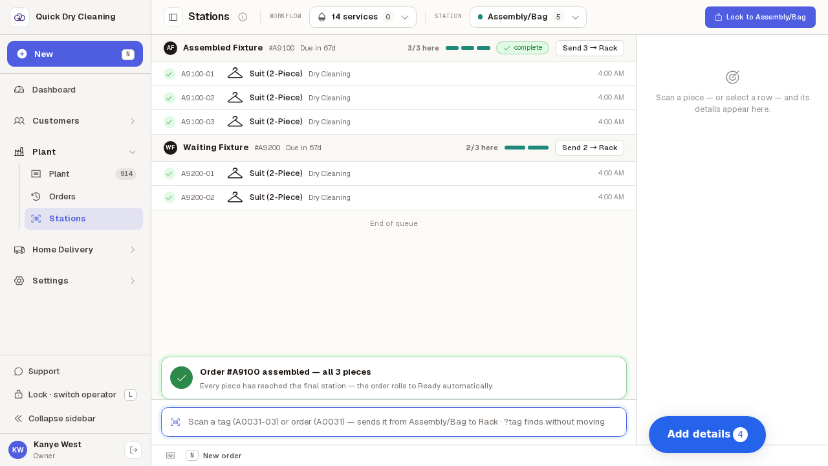Expand the Home Delivery section
The width and height of the screenshot is (828, 466).
(75, 249)
